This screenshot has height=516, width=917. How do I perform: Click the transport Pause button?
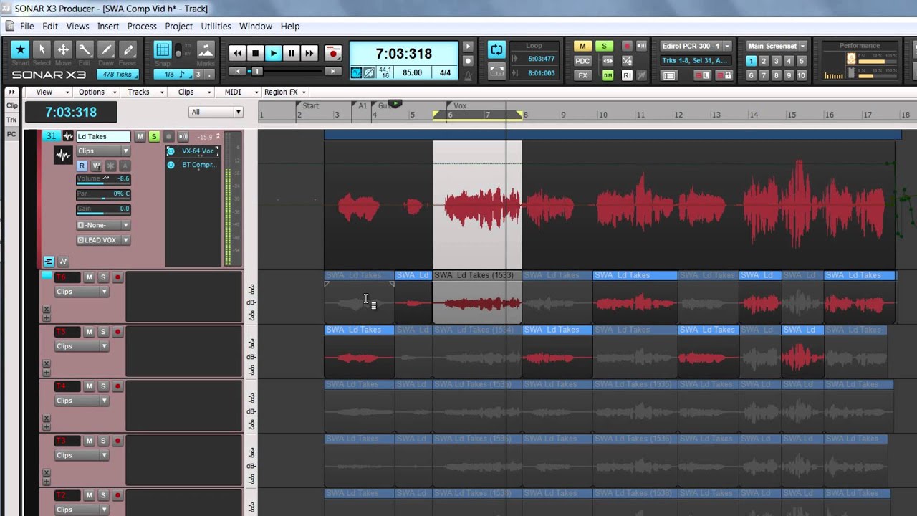(291, 53)
